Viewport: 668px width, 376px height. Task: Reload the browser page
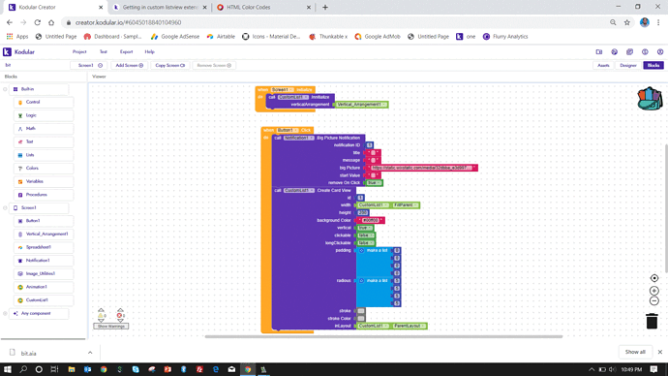[38, 22]
